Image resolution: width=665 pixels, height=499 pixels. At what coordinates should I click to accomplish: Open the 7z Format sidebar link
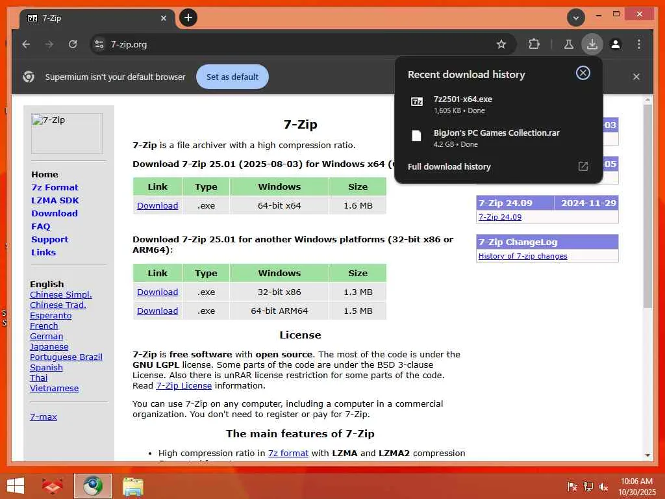click(55, 187)
